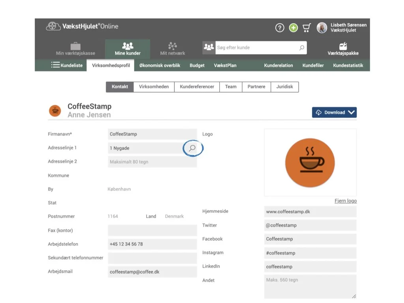This screenshot has height=303, width=404.
Task: Click the 1164 postal code value
Action: pyautogui.click(x=112, y=216)
